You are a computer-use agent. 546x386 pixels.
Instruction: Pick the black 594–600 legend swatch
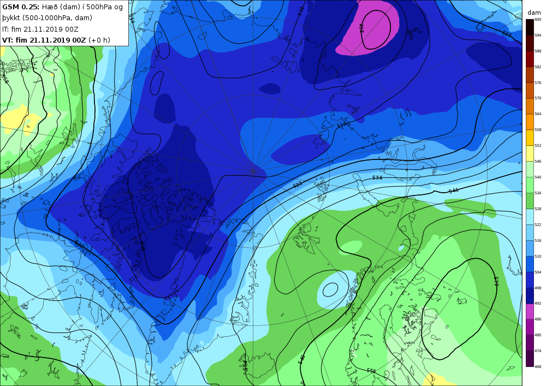[x=530, y=27]
